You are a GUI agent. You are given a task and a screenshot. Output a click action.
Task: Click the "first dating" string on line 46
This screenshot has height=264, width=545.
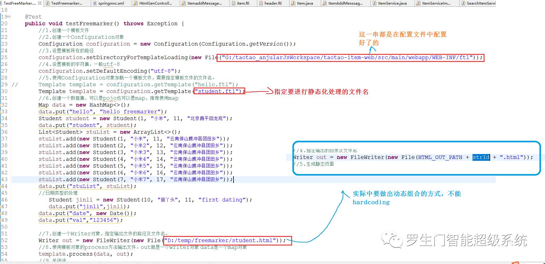[x=222, y=200]
